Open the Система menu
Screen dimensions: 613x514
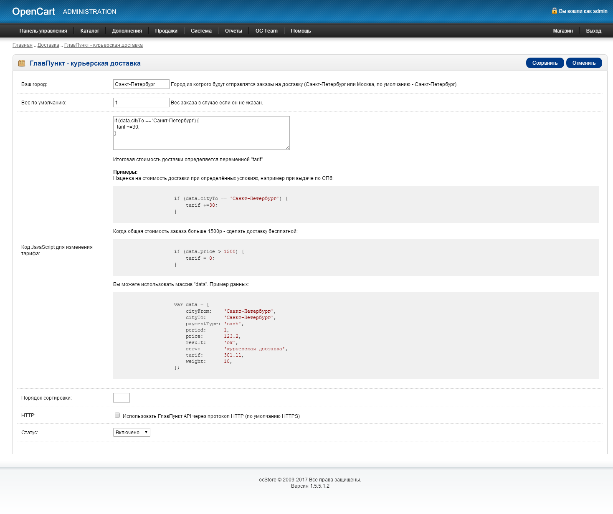[201, 31]
